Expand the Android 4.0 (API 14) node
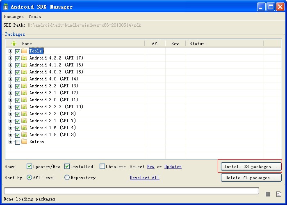 [x=10, y=79]
